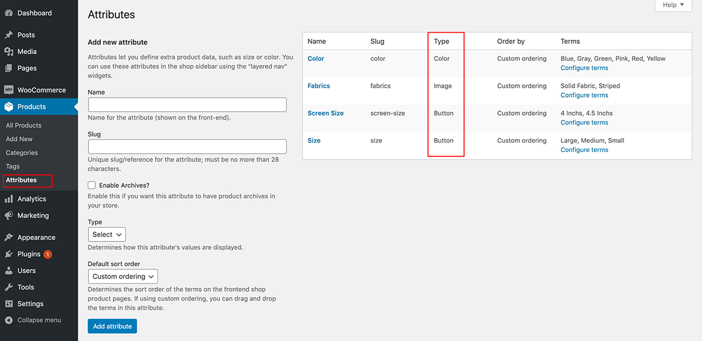
Task: Click the Plugins update count badge
Action: [47, 254]
